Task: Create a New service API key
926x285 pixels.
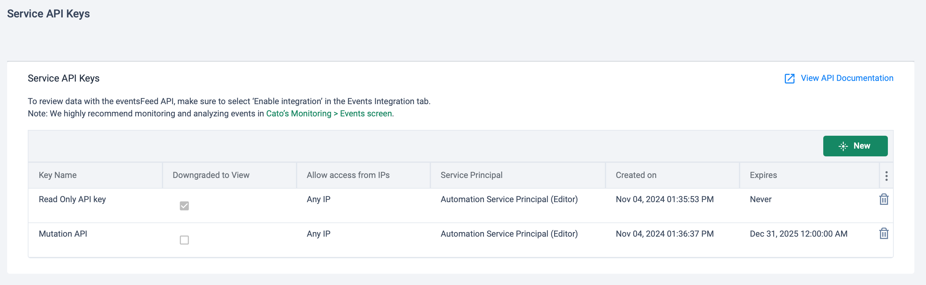Action: pos(855,146)
